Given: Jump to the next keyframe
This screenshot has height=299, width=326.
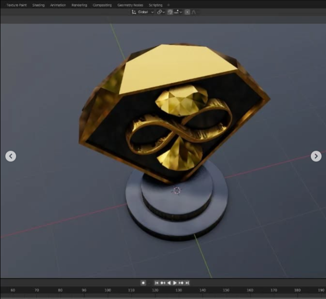Looking at the screenshot, I should pos(181,283).
